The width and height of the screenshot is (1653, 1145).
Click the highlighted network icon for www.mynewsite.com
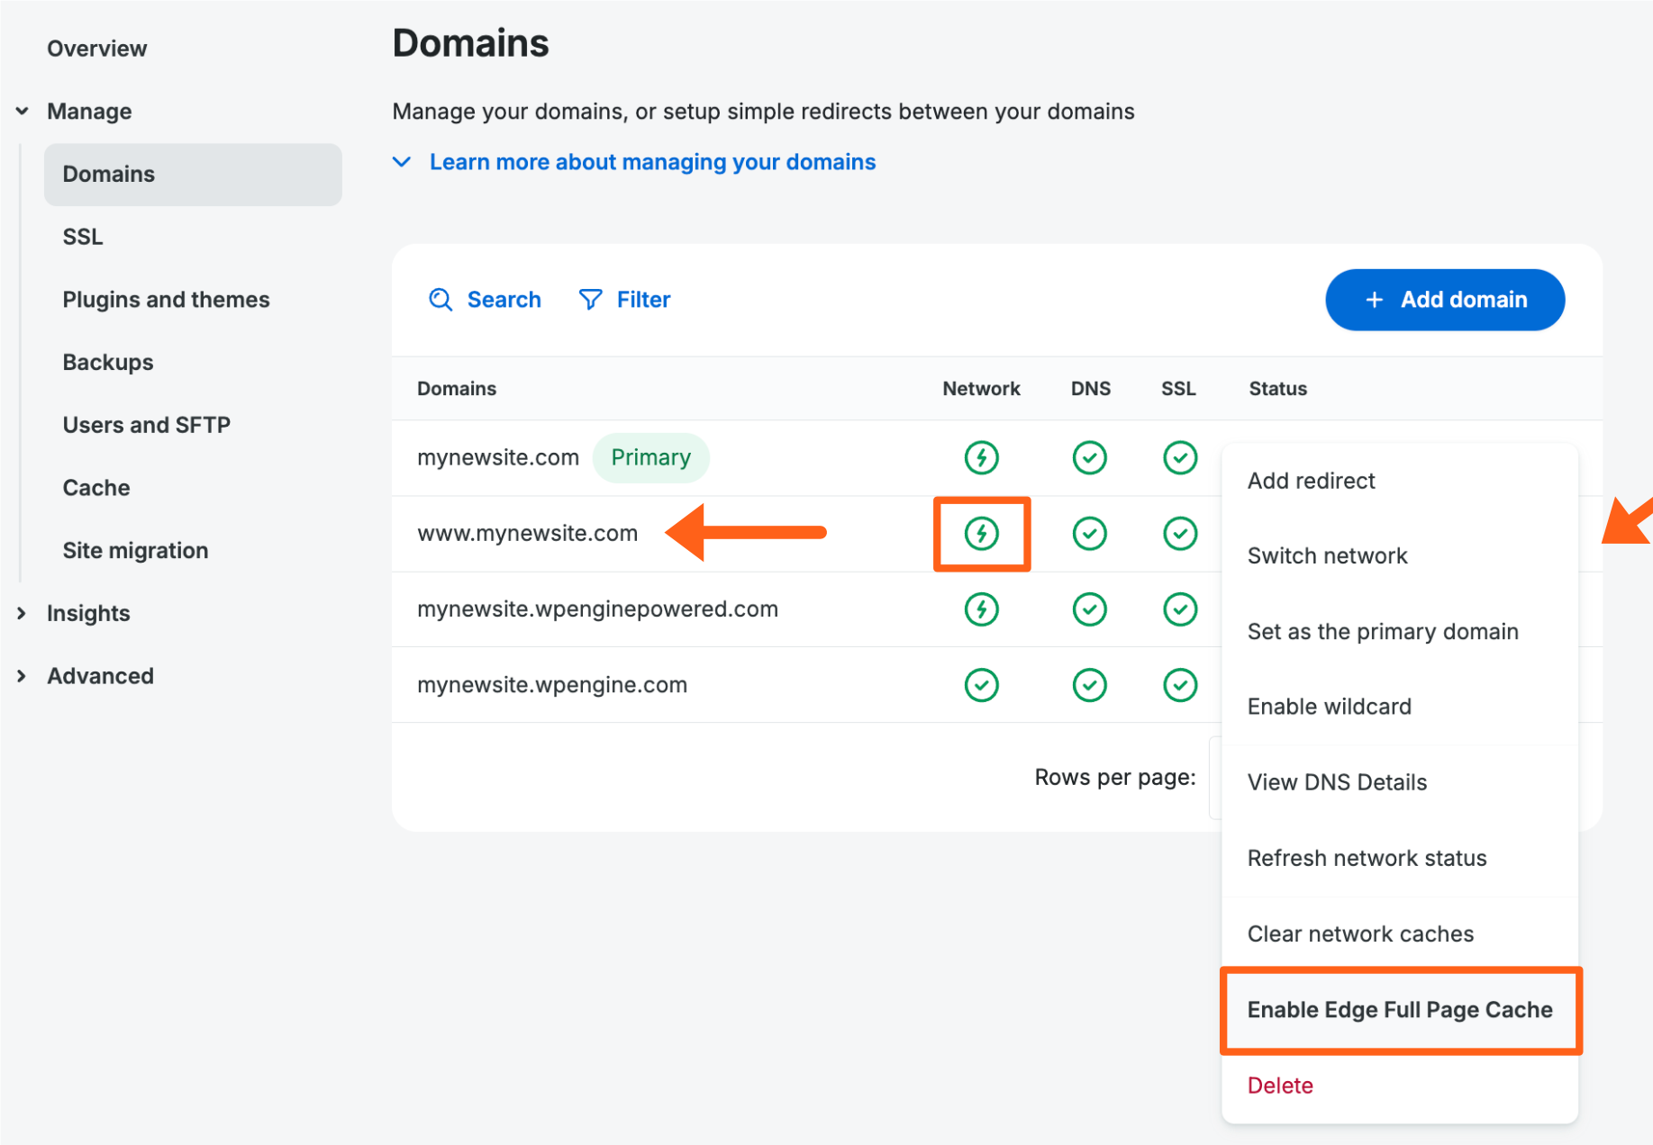(981, 533)
